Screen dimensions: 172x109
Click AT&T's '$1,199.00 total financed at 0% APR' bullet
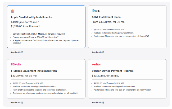(x=109, y=30)
